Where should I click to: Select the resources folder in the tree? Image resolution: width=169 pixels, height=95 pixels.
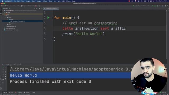tap(12, 23)
